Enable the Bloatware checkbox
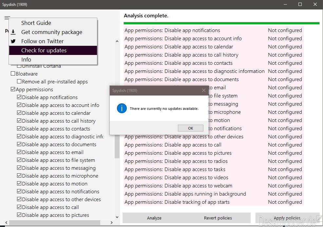This screenshot has height=227, width=323. [x=13, y=73]
